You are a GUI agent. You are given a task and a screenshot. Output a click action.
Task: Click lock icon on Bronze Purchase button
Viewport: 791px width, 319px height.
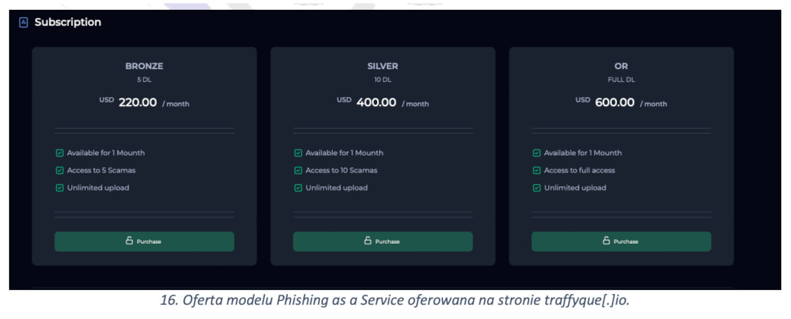click(129, 241)
